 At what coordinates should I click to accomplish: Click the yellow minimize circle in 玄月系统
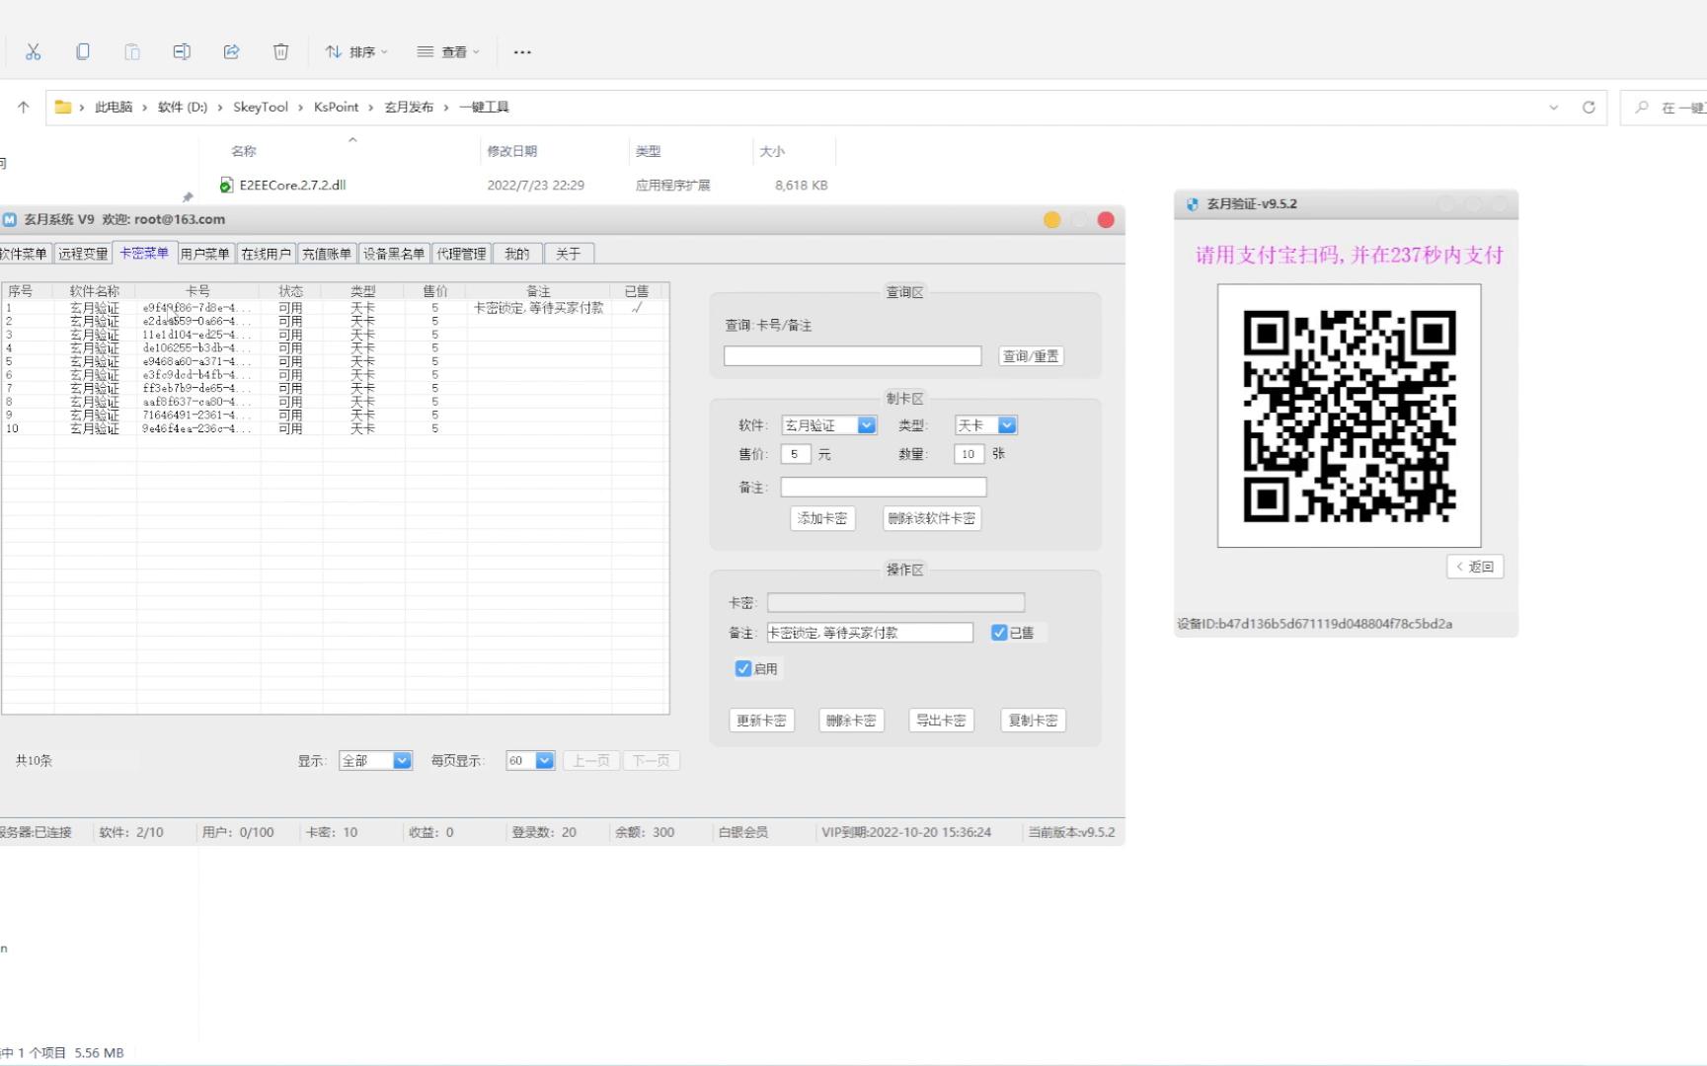[x=1052, y=220]
